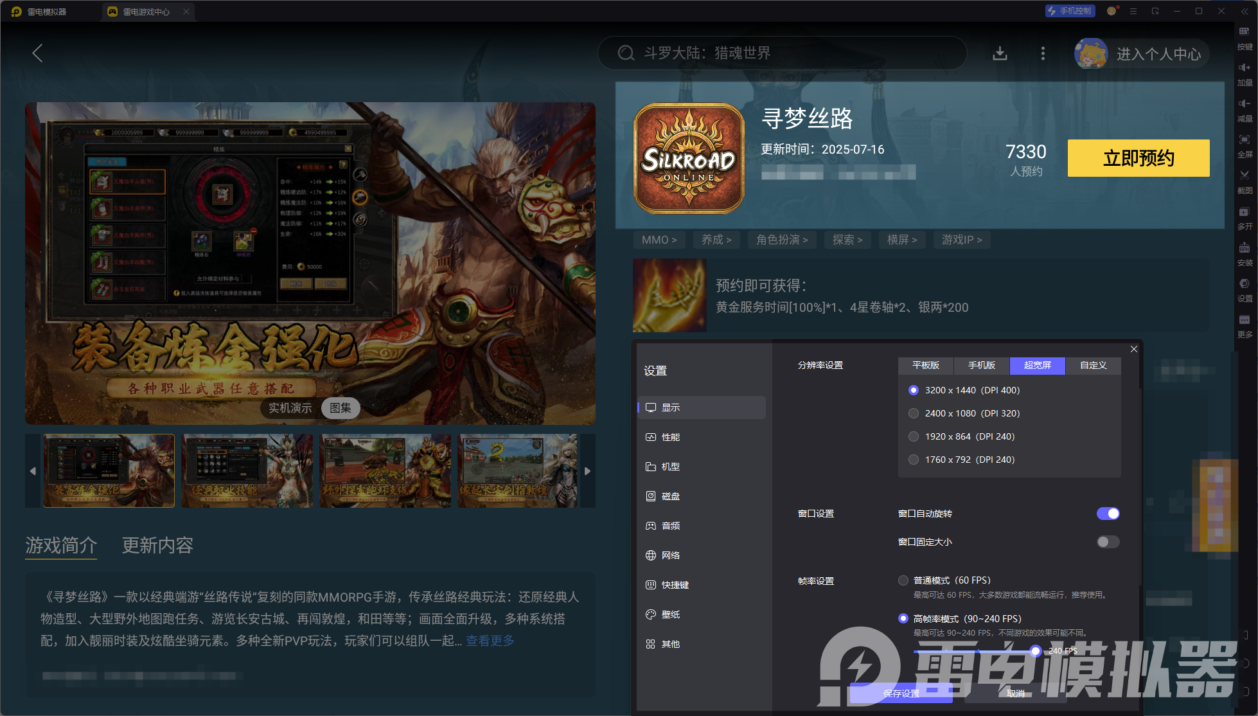Toggle the 窗口自动旋转 switch
The image size is (1258, 716).
coord(1108,514)
